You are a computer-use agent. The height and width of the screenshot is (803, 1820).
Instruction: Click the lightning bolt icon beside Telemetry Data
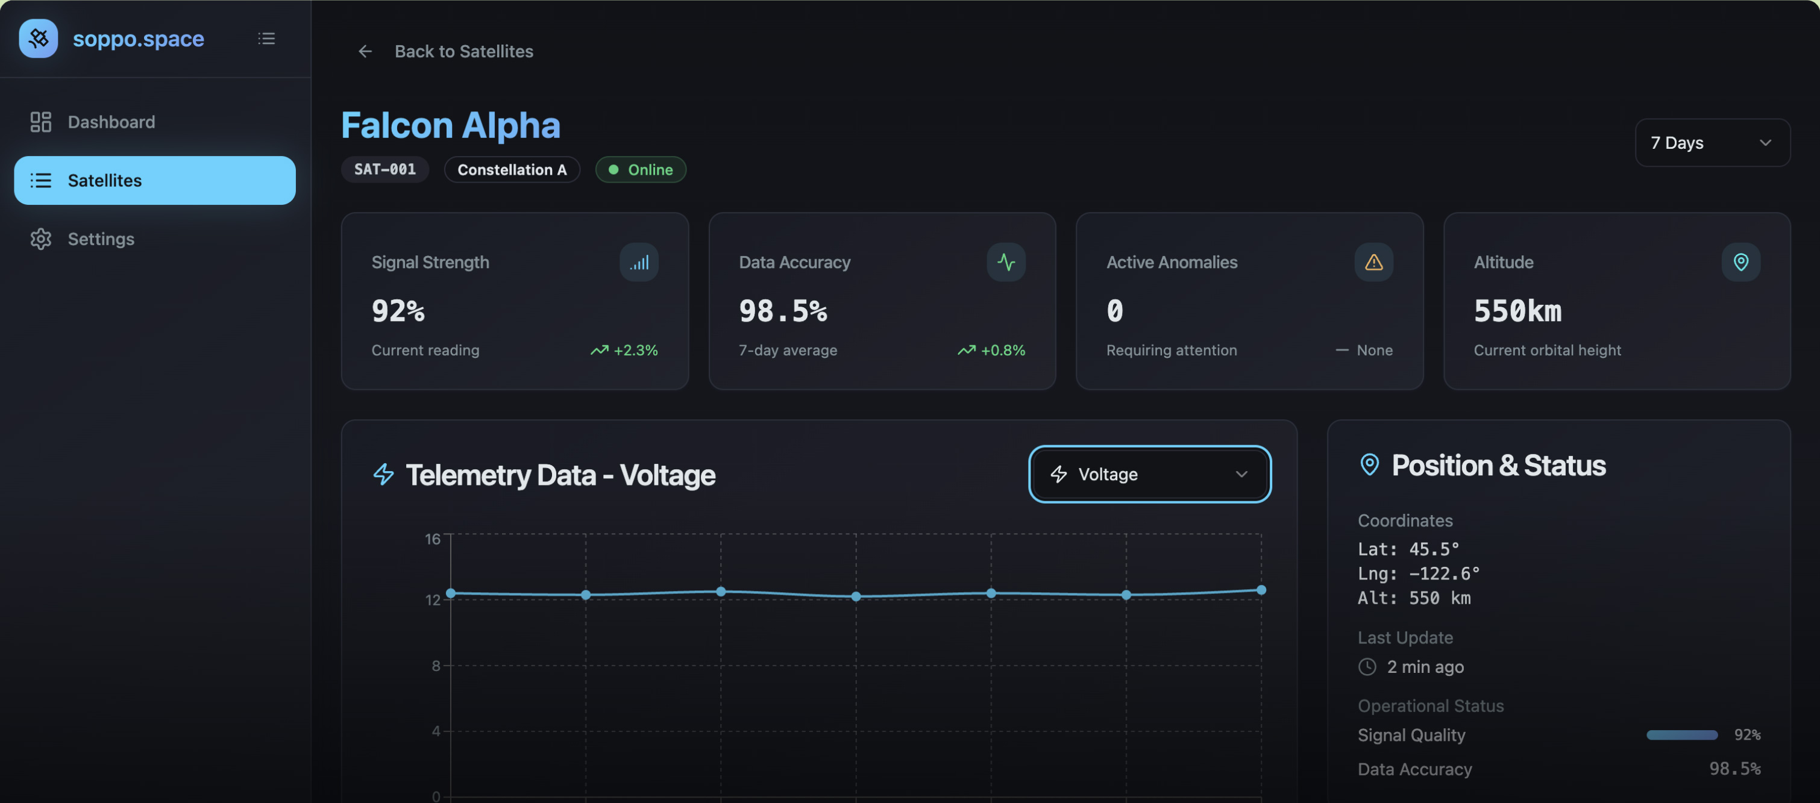(x=383, y=474)
